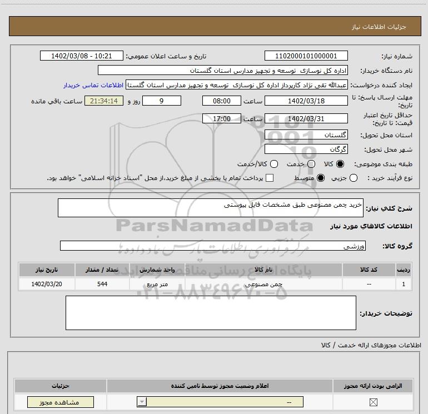Image resolution: width=428 pixels, height=414 pixels.
Task: Click the need date cell 1402/03/20
Action: click(x=47, y=284)
